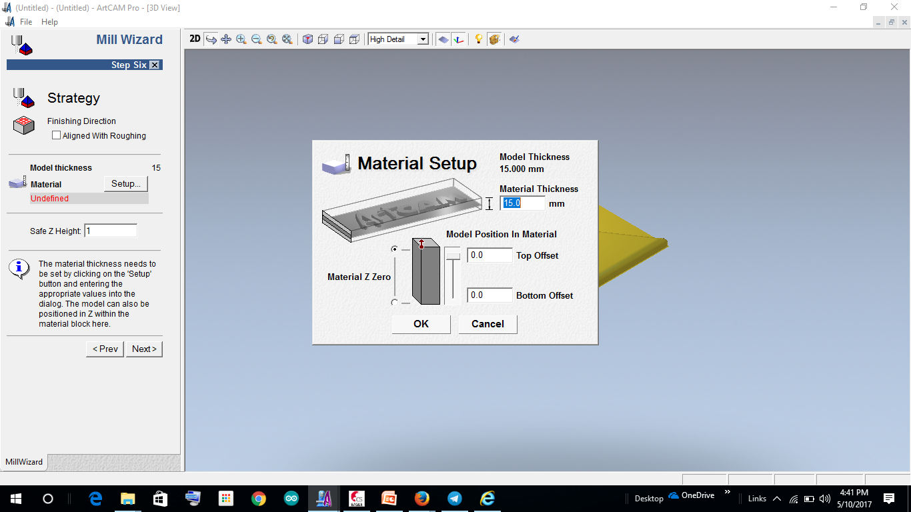911x512 pixels.
Task: Open the OneDrive toolbar item
Action: point(692,495)
